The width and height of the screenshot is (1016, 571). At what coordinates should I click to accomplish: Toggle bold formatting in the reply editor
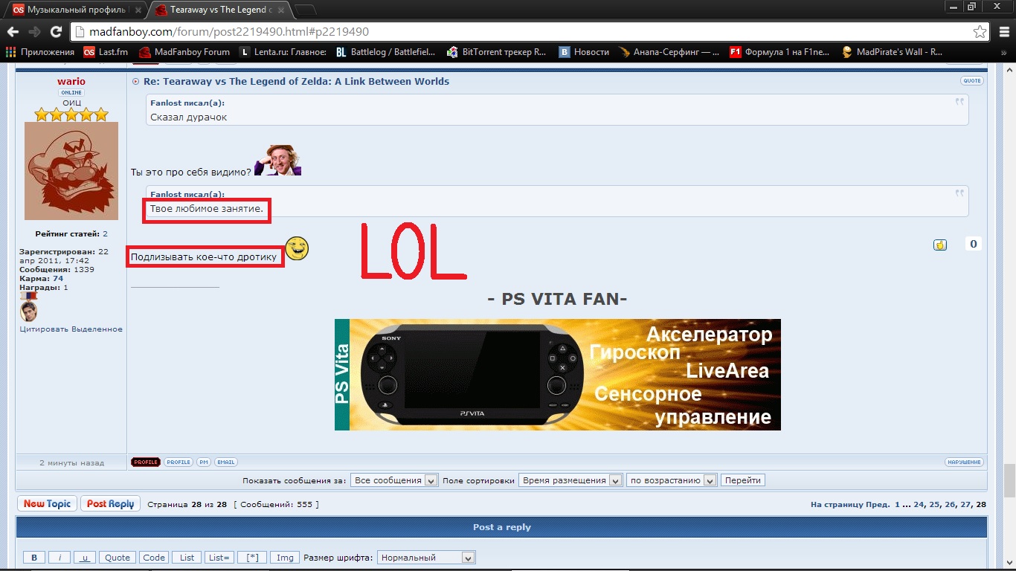33,558
